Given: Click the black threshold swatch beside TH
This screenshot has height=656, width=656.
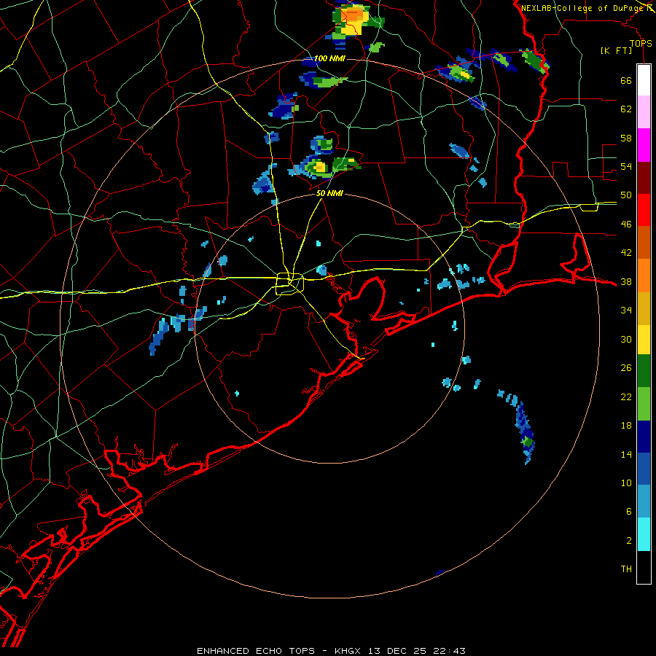Looking at the screenshot, I should click(644, 567).
